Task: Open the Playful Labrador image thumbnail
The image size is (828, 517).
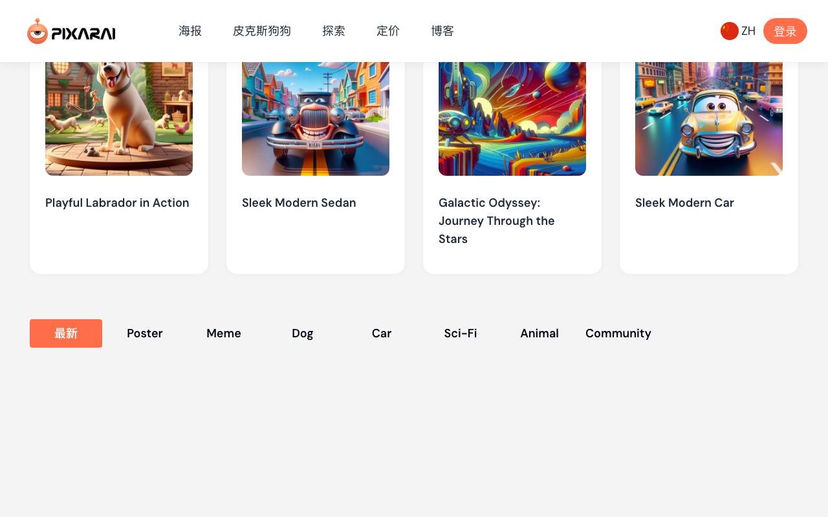Action: 119,119
